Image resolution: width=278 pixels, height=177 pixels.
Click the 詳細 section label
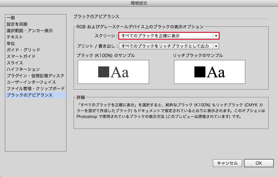(x=81, y=97)
